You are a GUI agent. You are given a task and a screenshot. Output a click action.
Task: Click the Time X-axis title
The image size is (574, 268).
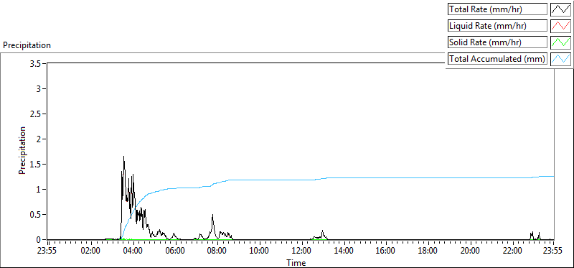pos(296,262)
